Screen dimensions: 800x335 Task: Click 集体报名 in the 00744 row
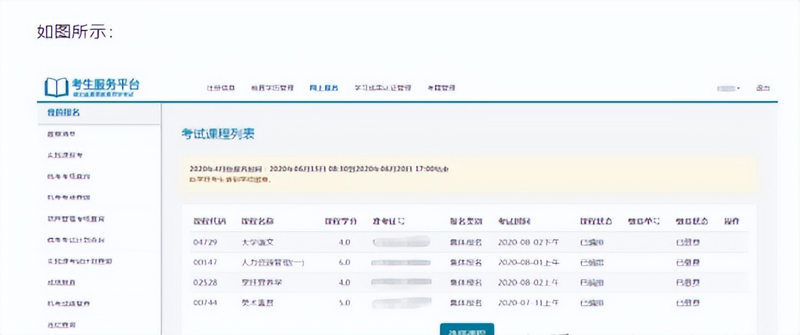pyautogui.click(x=465, y=303)
